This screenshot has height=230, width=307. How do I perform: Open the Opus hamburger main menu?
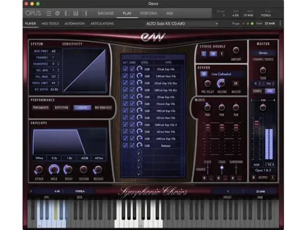click(49, 13)
